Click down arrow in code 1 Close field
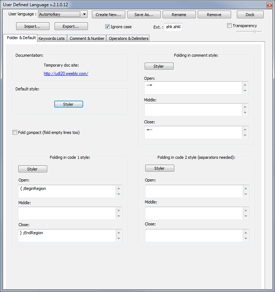 (x=119, y=239)
